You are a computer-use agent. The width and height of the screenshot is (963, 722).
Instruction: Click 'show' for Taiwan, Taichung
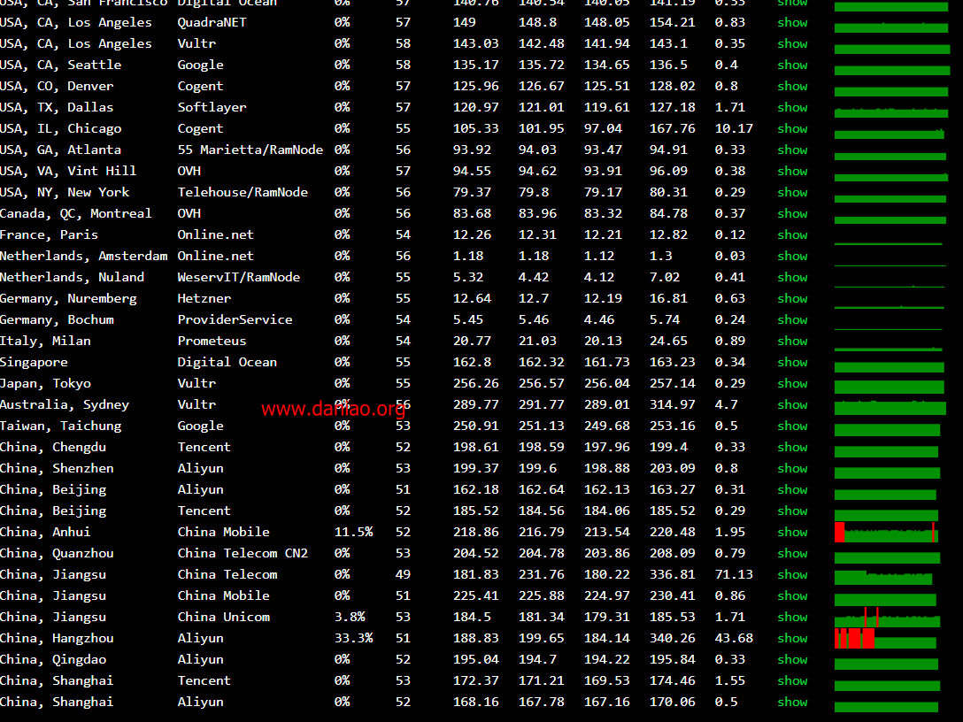(x=792, y=426)
